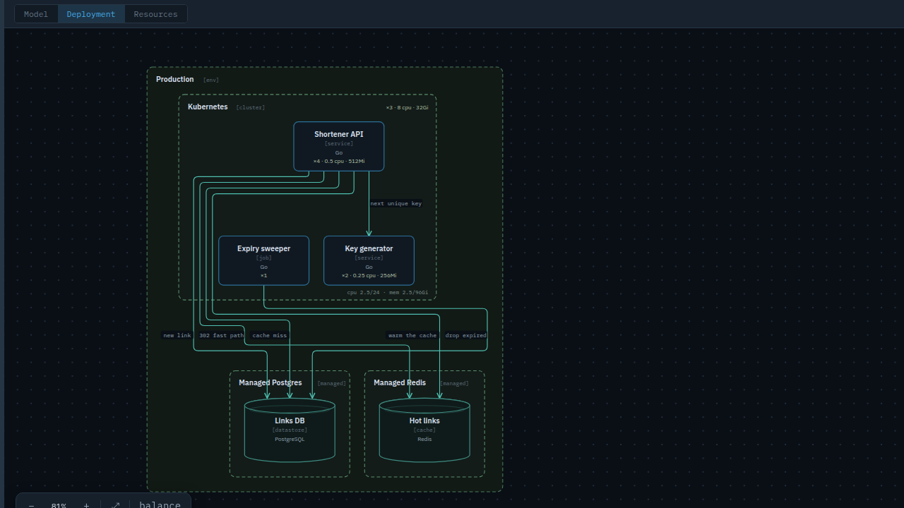Open the Resources tab
This screenshot has width=904, height=508.
click(155, 14)
